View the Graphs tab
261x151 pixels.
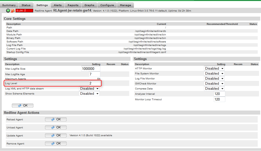point(89,5)
